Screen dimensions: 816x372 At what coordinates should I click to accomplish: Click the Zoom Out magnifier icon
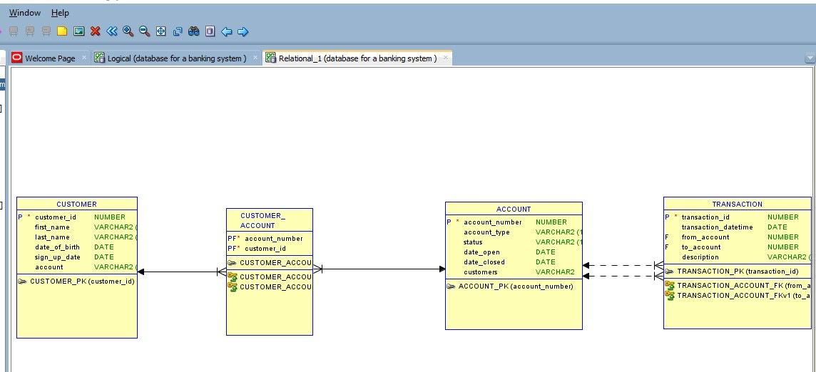click(144, 31)
